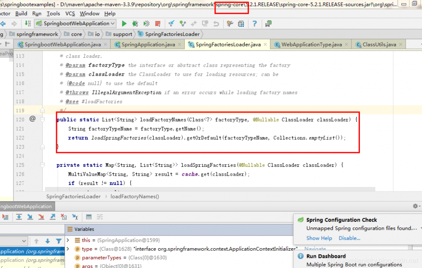Open the Project Structure icon
This screenshot has height=268, width=422.
241,24
